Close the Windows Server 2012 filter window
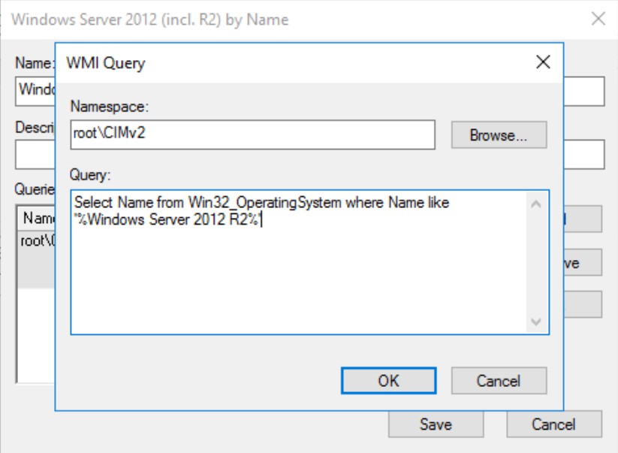 [598, 19]
